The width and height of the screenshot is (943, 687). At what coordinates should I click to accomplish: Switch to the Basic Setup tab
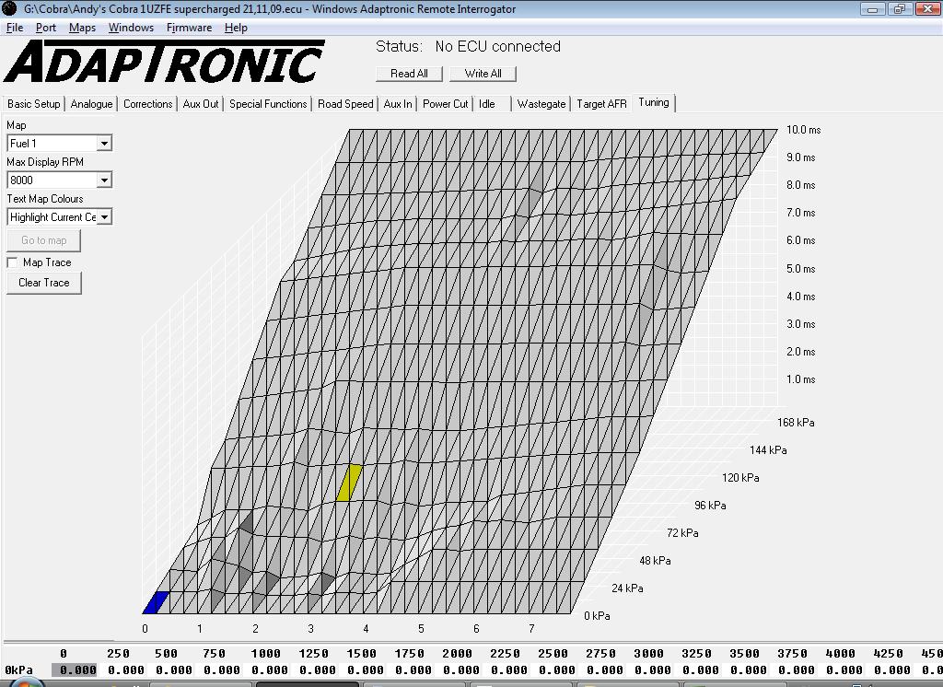34,104
